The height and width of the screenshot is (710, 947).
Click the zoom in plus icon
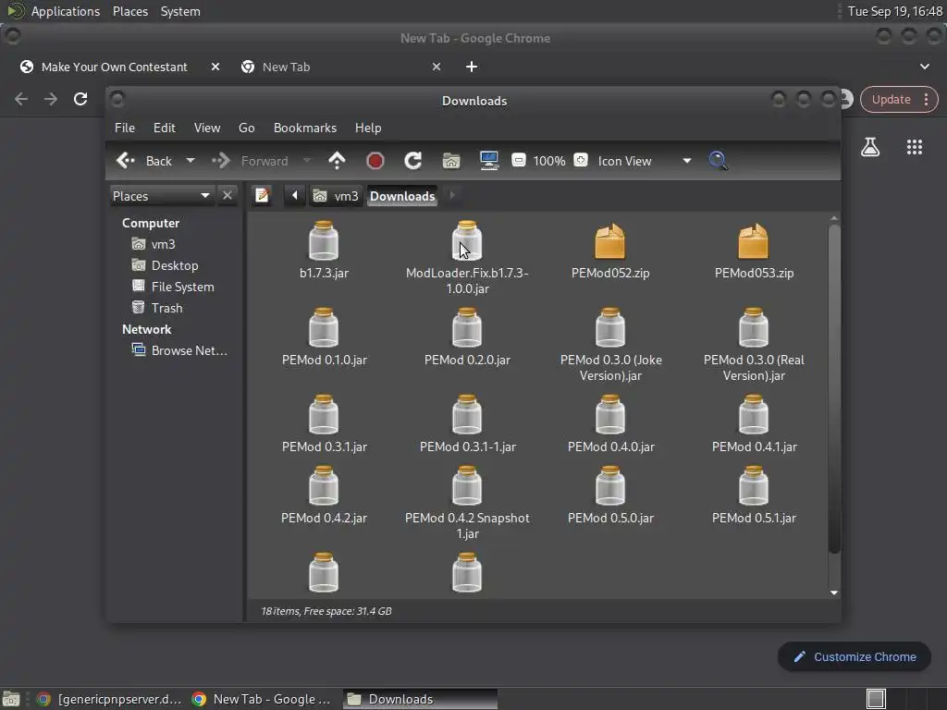[x=580, y=161]
